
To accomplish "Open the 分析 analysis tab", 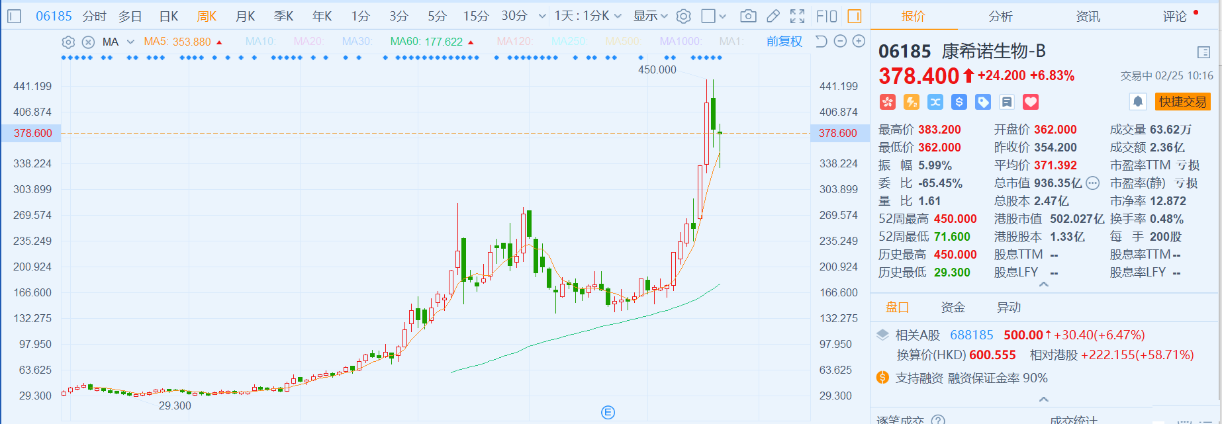I will point(1000,17).
